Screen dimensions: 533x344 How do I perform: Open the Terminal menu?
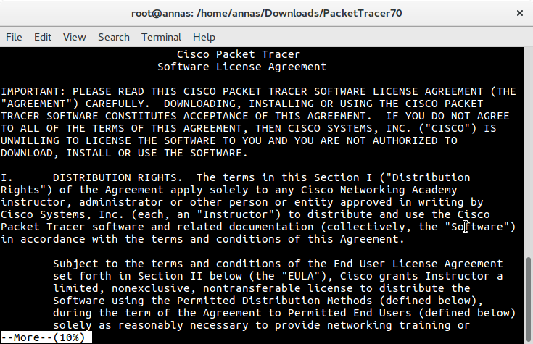tap(161, 37)
